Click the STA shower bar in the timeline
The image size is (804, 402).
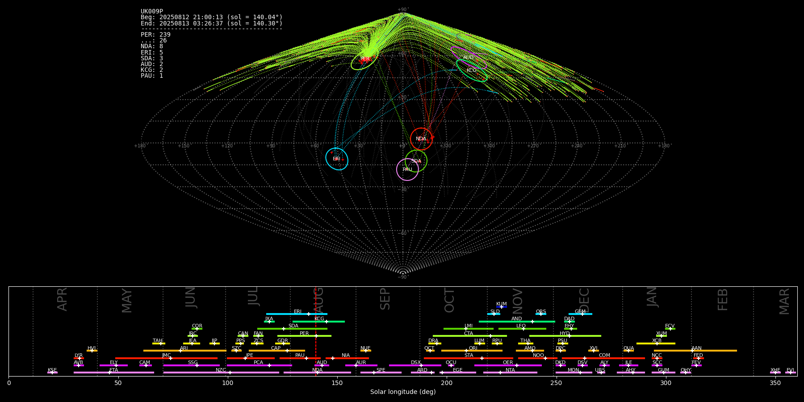(469, 358)
